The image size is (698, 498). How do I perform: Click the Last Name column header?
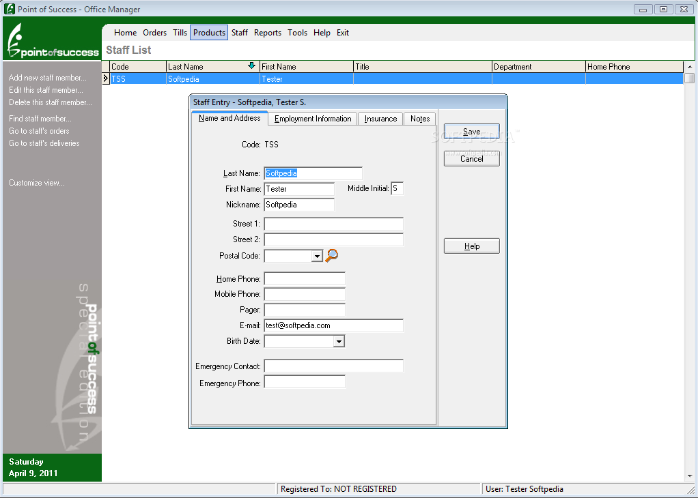point(213,67)
